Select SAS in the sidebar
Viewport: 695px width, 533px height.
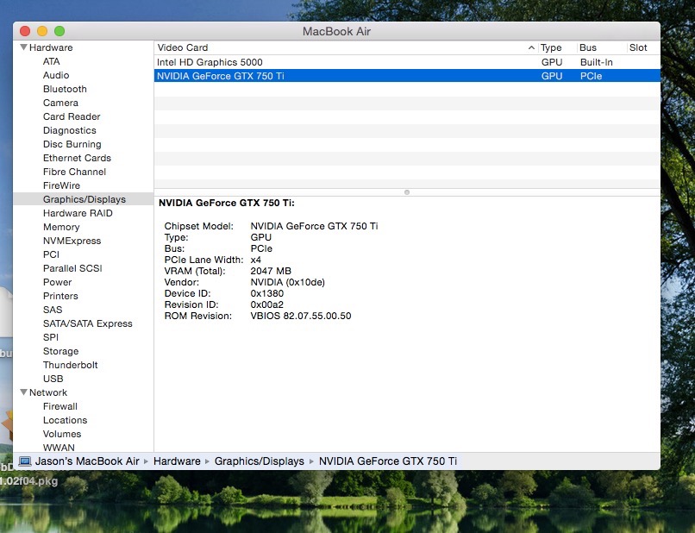(x=53, y=310)
